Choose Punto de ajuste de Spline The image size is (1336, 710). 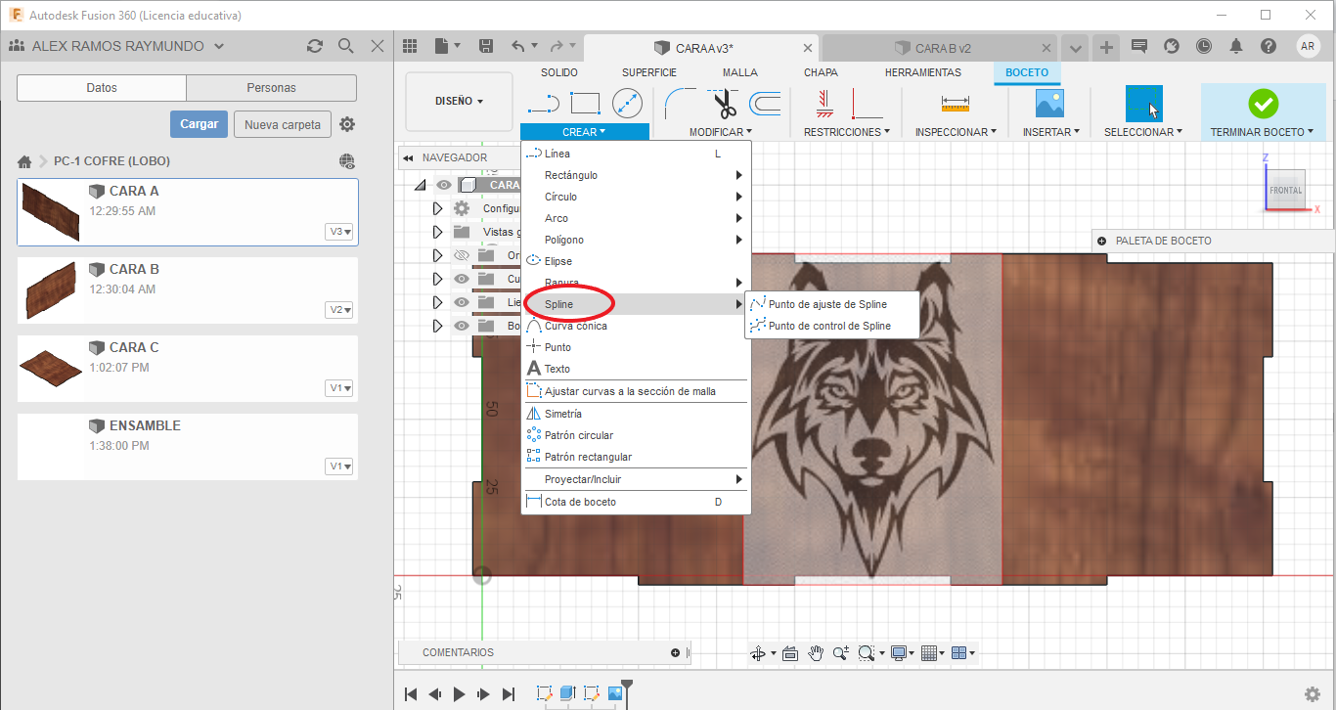point(827,304)
